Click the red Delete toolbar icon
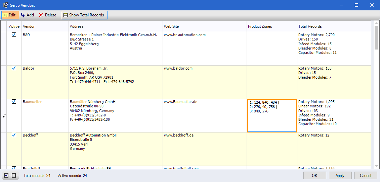The height and width of the screenshot is (182, 380). click(41, 15)
